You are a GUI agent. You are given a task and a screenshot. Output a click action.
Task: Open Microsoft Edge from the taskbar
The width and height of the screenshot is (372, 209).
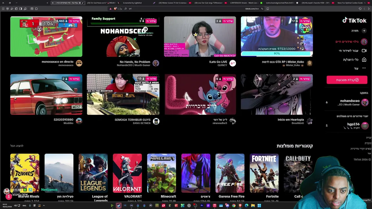pyautogui.click(x=246, y=206)
